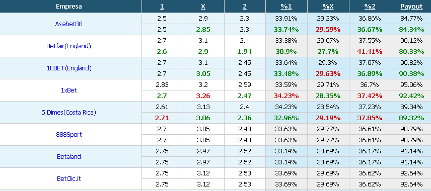Sort by the 2 column header

pos(244,7)
